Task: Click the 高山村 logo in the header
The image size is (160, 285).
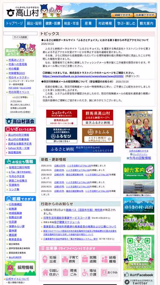Action: (23, 12)
